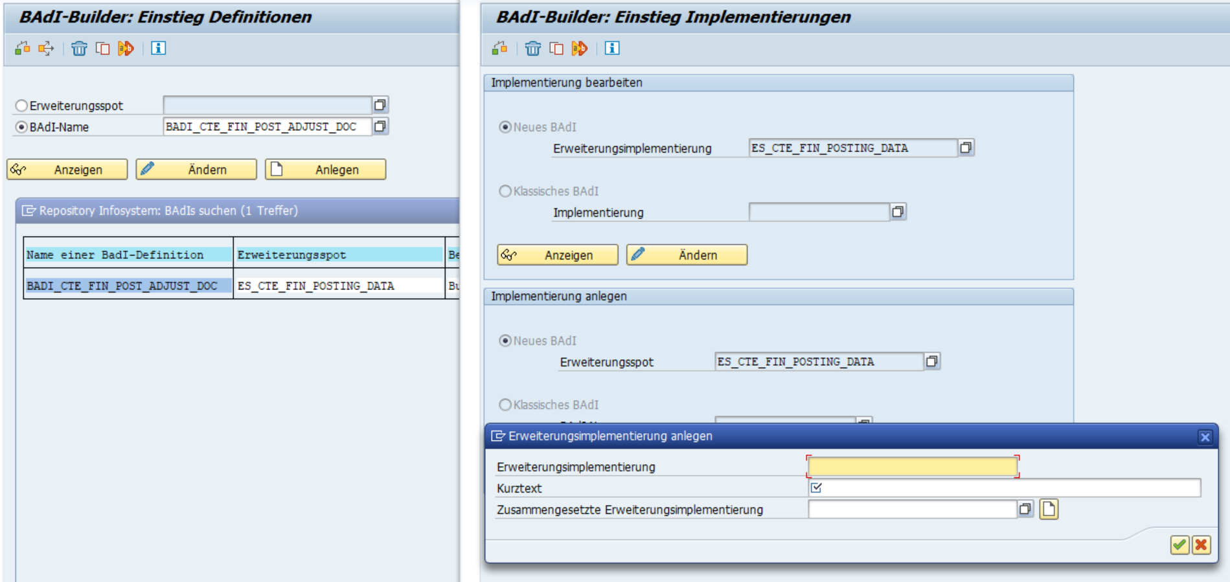Click Zusammengesetzte Erweiterungsimplementierung input field

(912, 509)
